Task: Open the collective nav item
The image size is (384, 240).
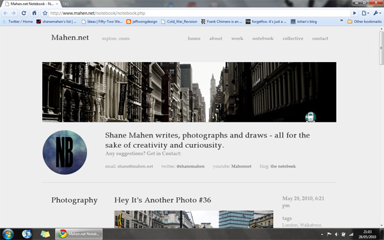Action: click(x=292, y=38)
